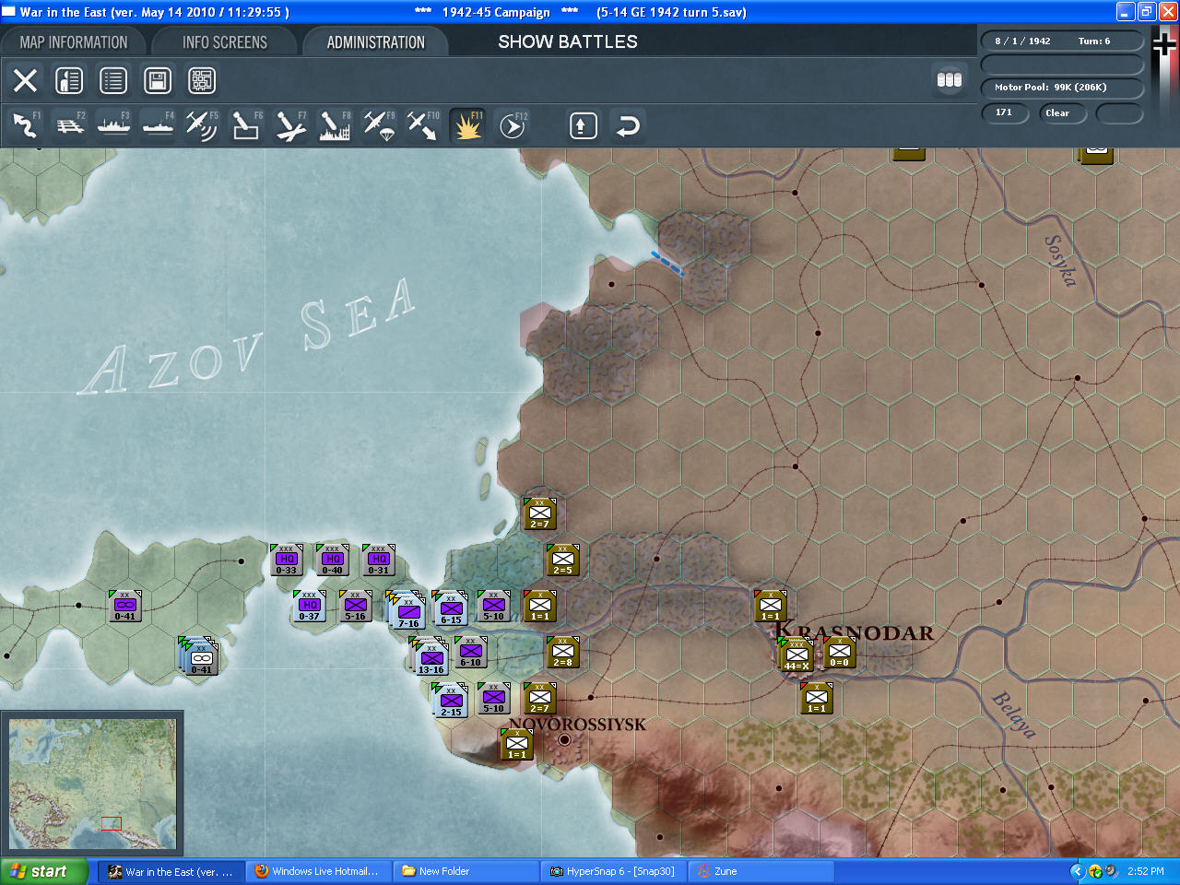
Task: Open the list report icon left of the save disk
Action: coord(113,80)
